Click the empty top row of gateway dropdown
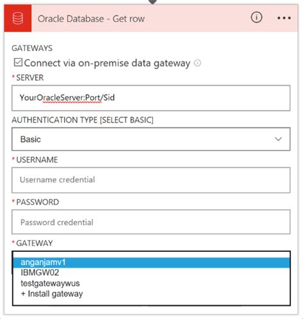The height and width of the screenshot is (319, 303). 151,254
